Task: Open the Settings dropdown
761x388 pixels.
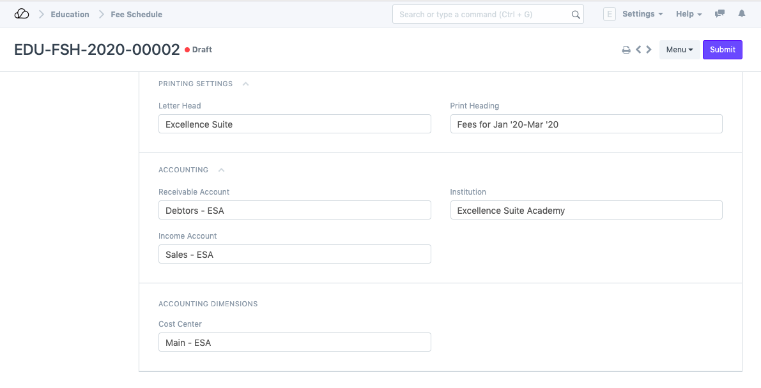Action: click(642, 14)
